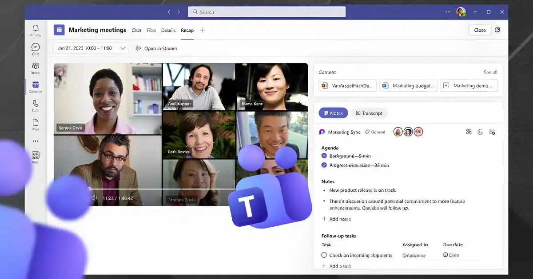Uncheck the Progress discussion agenda item
Viewport: 533px width, 279px height.
(x=324, y=165)
